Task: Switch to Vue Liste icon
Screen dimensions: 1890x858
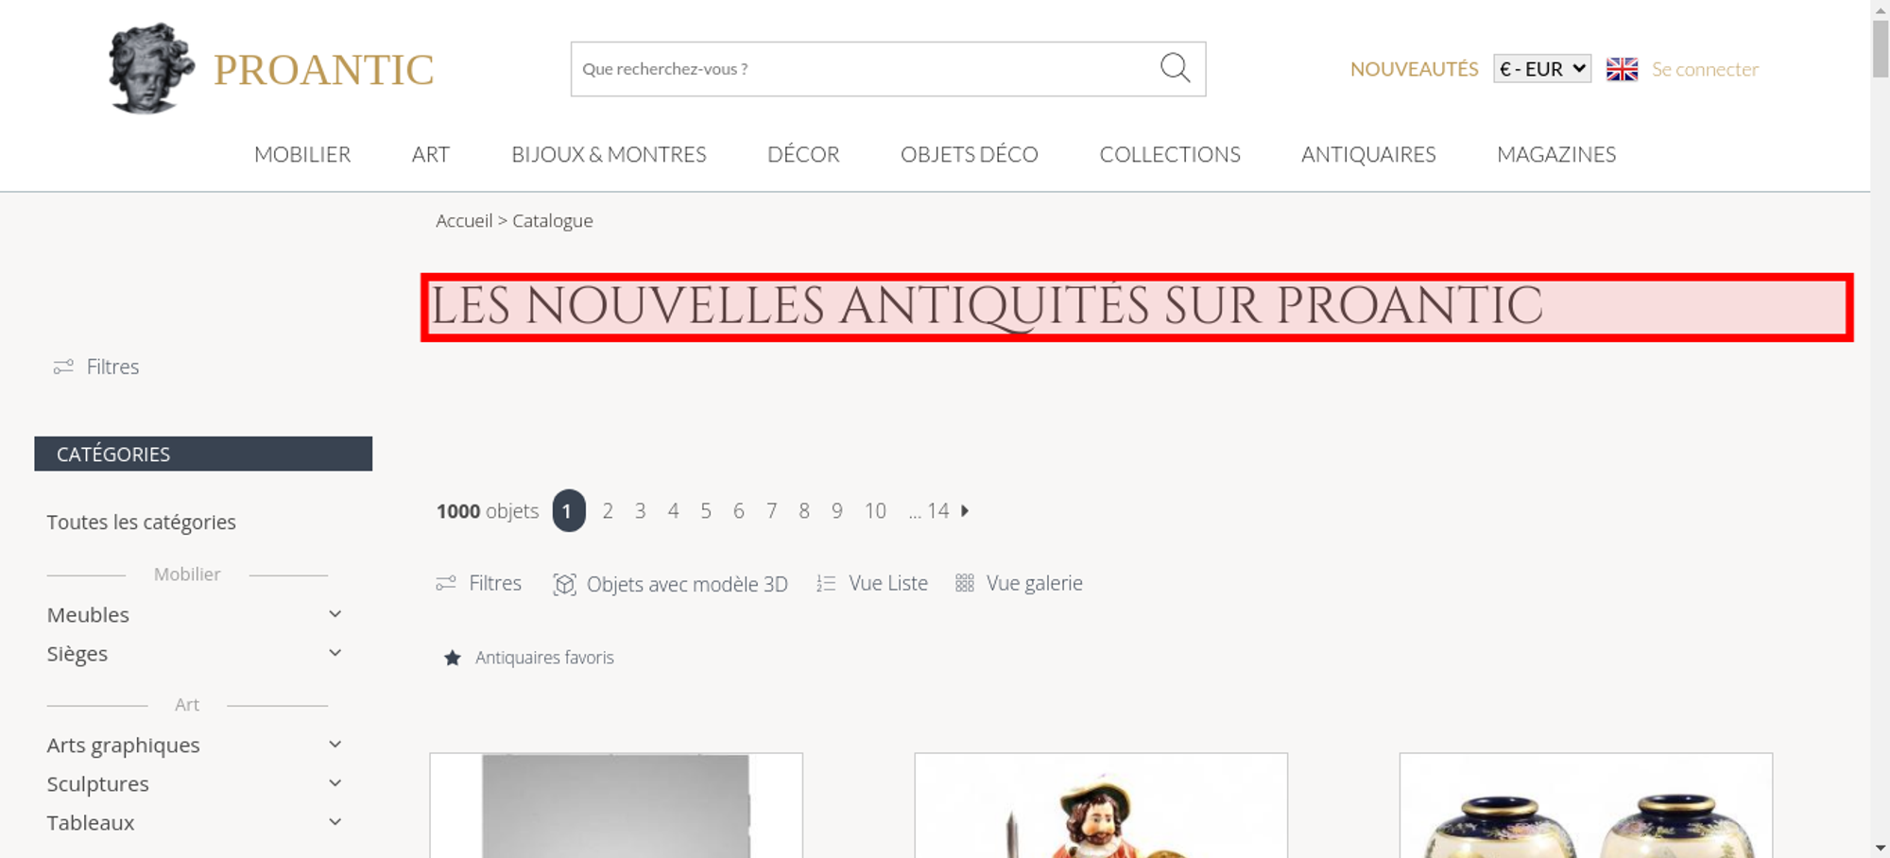Action: (826, 584)
